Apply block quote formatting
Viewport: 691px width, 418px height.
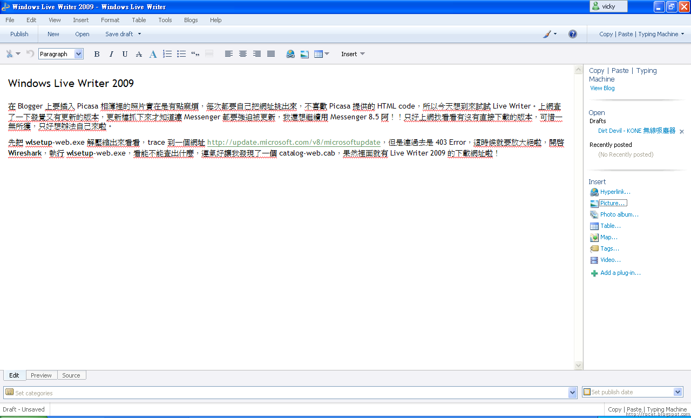(195, 54)
